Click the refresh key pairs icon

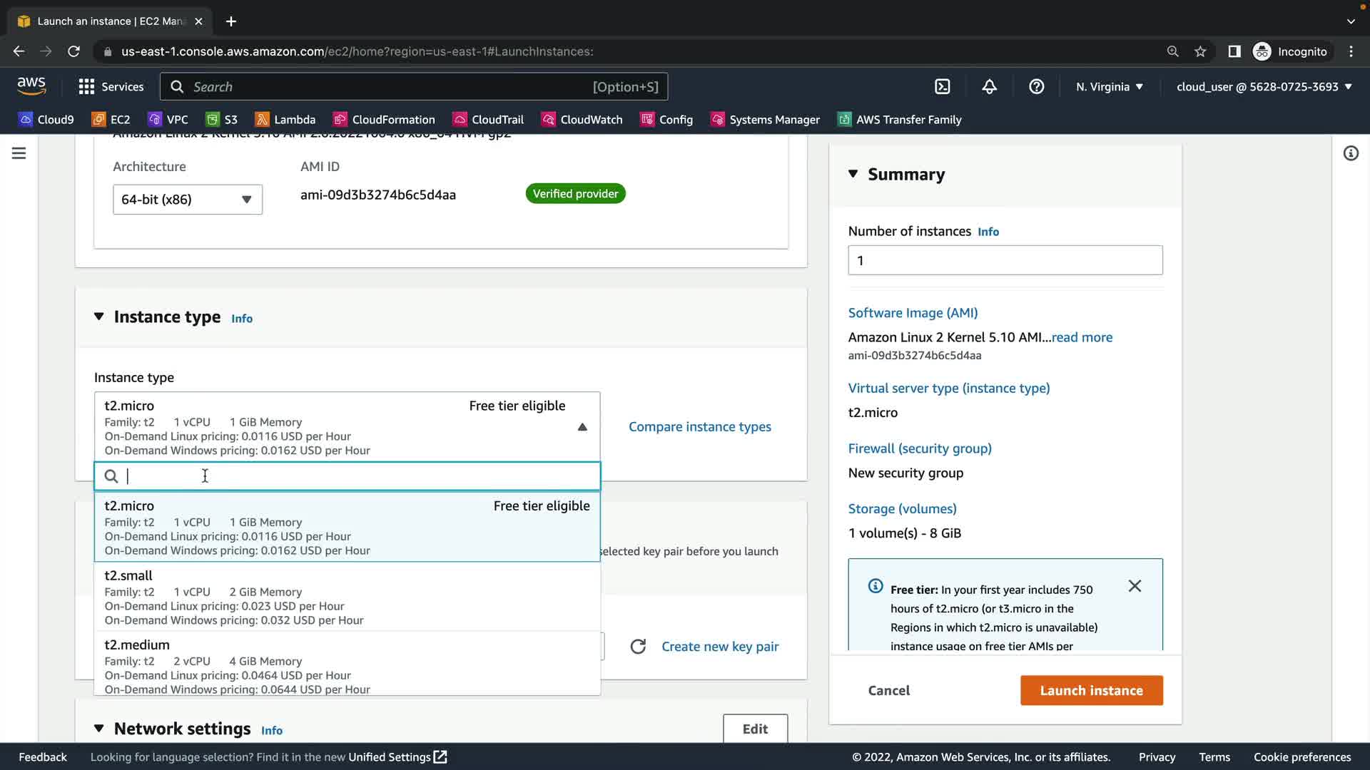pyautogui.click(x=638, y=647)
